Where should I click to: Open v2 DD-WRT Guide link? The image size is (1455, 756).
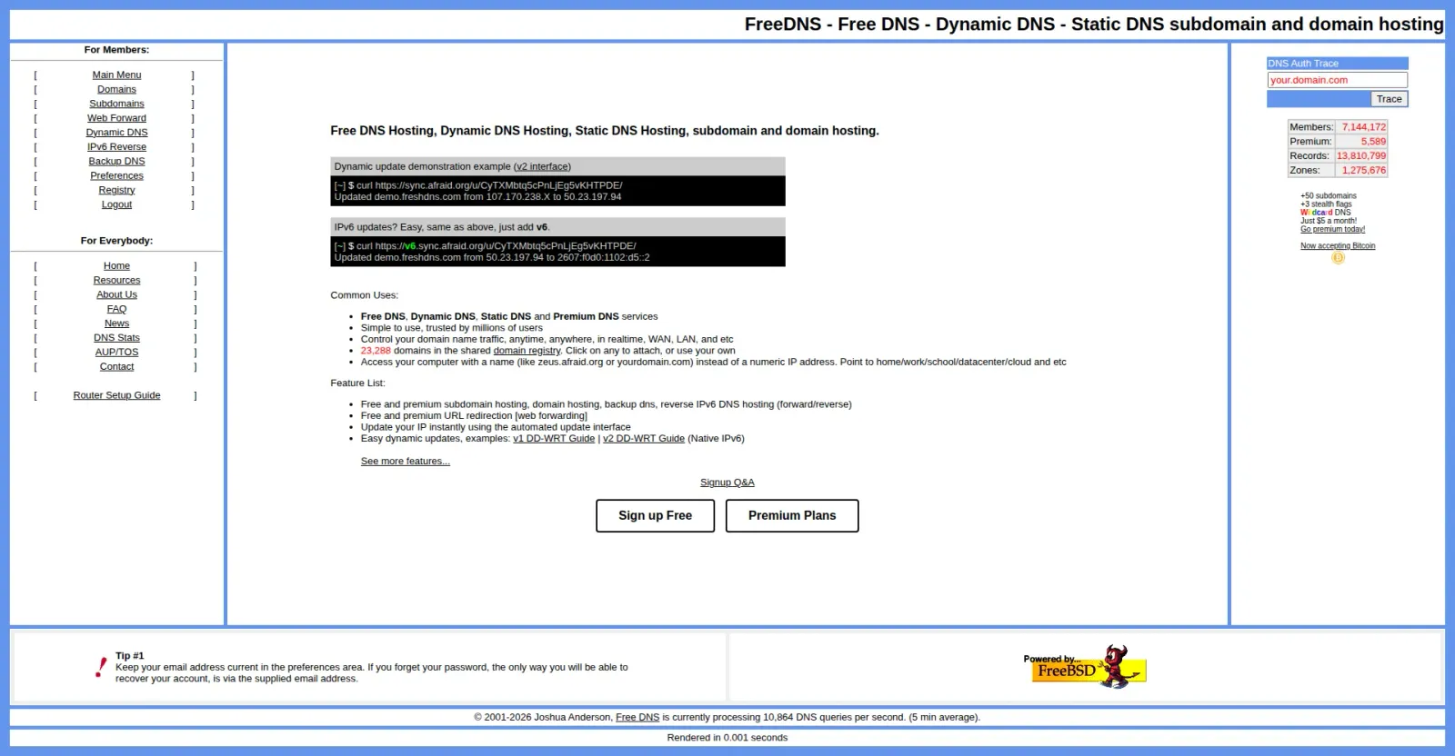644,439
